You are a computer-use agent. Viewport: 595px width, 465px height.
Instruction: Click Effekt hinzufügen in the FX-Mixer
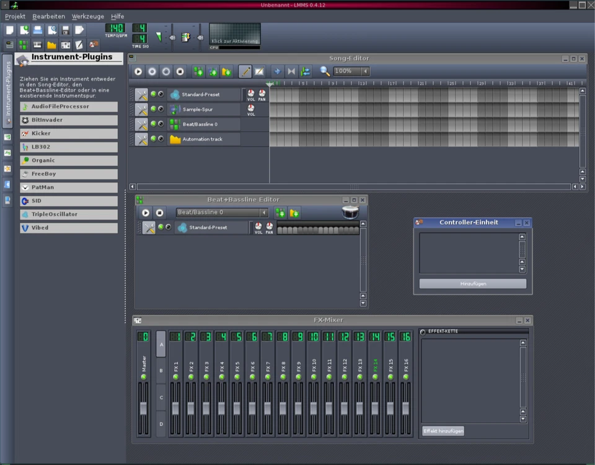coord(443,431)
